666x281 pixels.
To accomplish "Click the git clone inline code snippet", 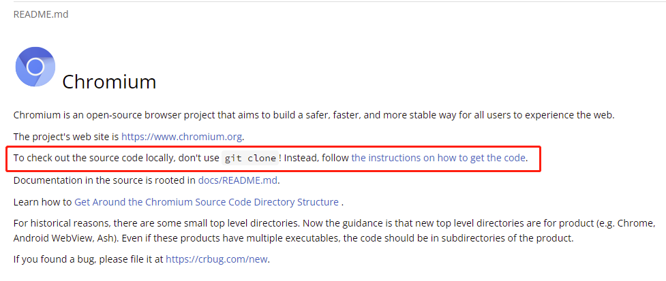I will 250,158.
